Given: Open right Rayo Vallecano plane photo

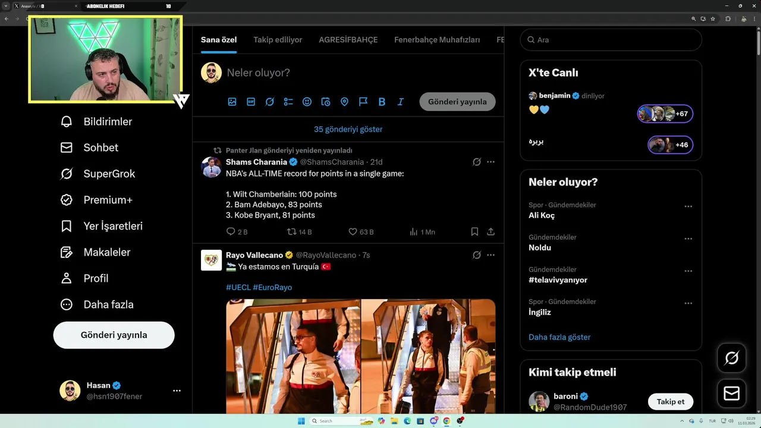Looking at the screenshot, I should 429,357.
